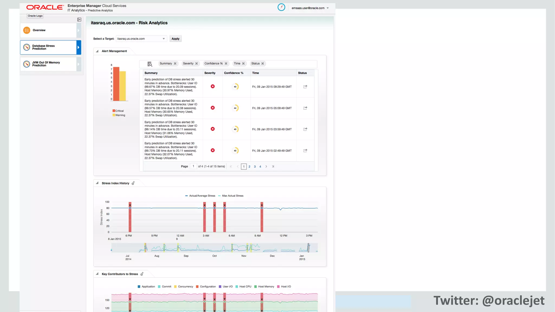The height and width of the screenshot is (312, 555).
Task: Remove the Confidence % filter chip
Action: (226, 64)
